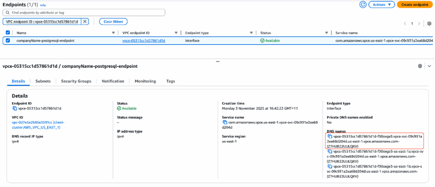Viewport: 435px width, 187px height.
Task: Sort by the Name column arrow
Action: tap(113, 33)
